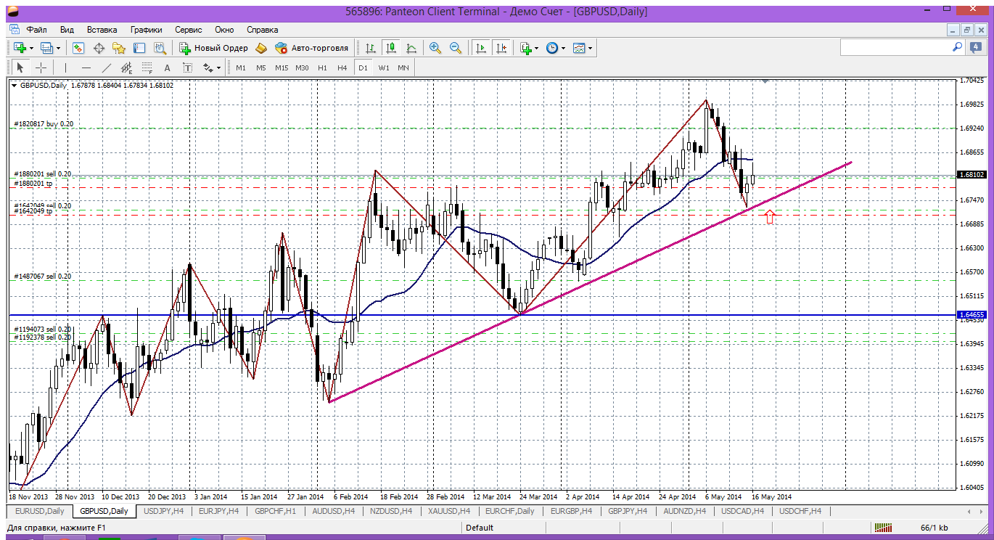This screenshot has height=540, width=994.
Task: Select the Crosshair tool
Action: [41, 67]
